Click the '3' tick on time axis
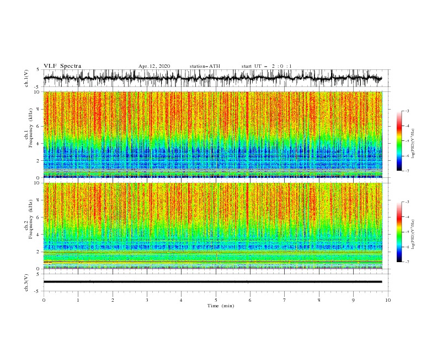This screenshot has width=437, height=337. click(x=147, y=300)
